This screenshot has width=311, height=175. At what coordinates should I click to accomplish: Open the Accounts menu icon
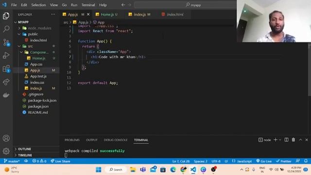[x=6, y=138]
